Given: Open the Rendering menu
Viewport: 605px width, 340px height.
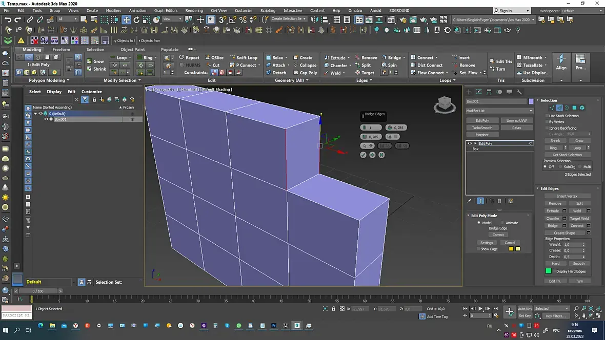Looking at the screenshot, I should pyautogui.click(x=194, y=10).
